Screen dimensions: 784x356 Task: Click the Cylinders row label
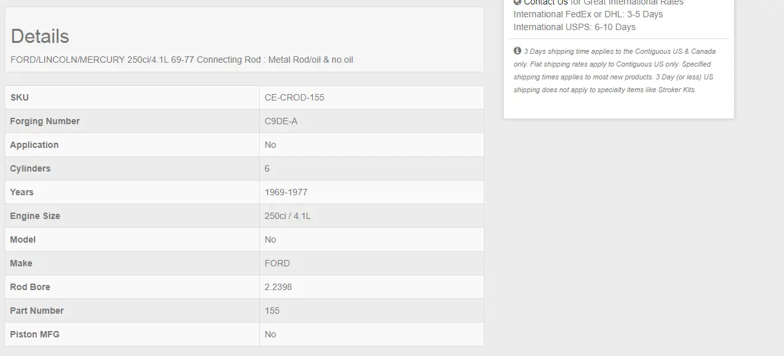(x=30, y=168)
